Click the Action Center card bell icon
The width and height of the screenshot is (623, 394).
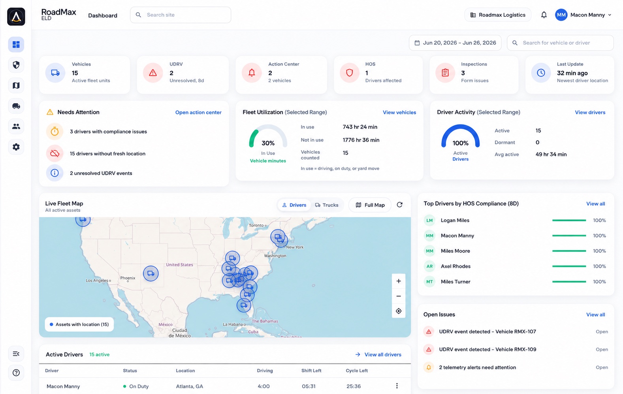tap(252, 73)
